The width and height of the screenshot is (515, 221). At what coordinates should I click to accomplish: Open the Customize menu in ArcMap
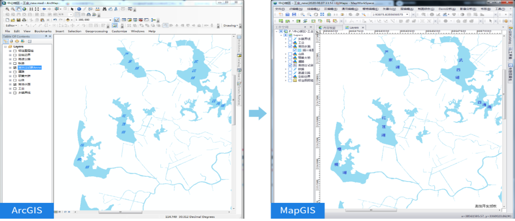click(119, 31)
